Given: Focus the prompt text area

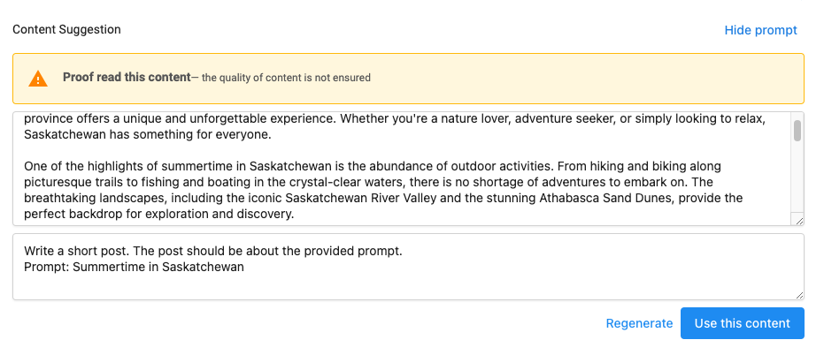Looking at the screenshot, I should 408,267.
